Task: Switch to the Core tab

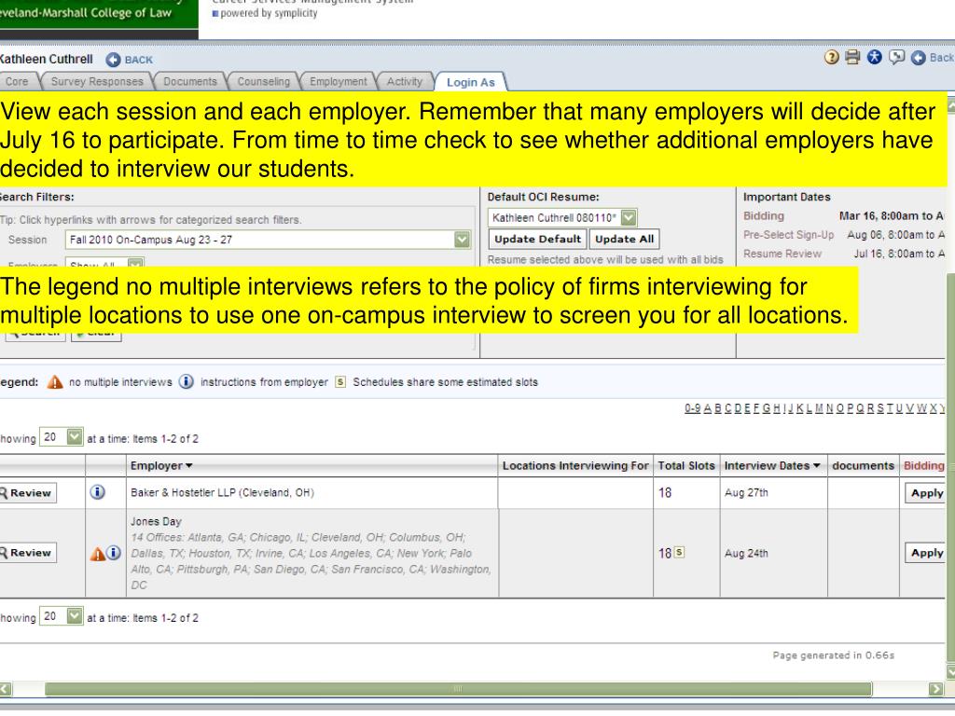Action: pyautogui.click(x=17, y=82)
